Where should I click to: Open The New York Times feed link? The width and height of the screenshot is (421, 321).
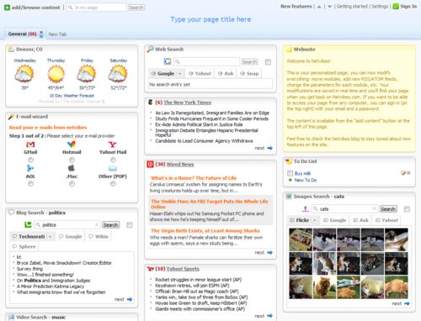188,103
